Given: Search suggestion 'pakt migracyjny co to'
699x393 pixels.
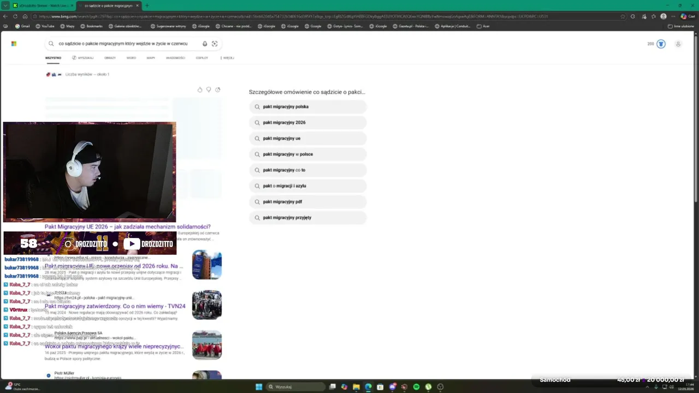Looking at the screenshot, I should click(308, 170).
